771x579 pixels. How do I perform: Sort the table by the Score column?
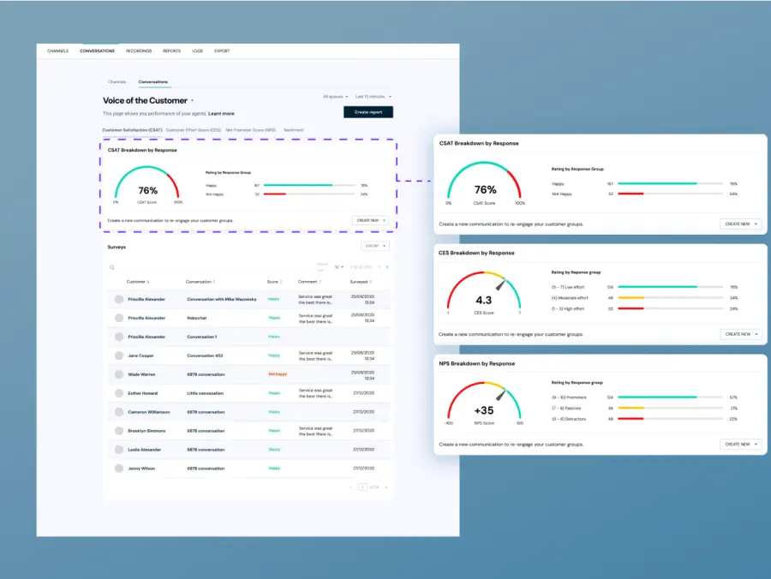273,281
